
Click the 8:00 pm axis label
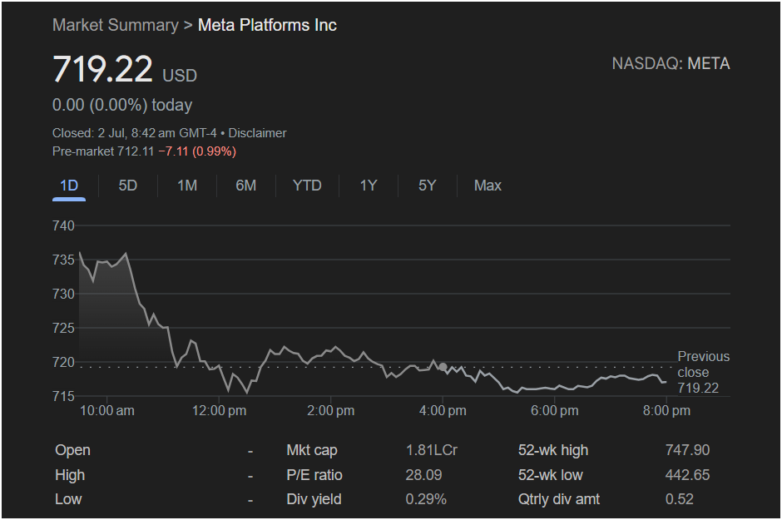click(666, 411)
